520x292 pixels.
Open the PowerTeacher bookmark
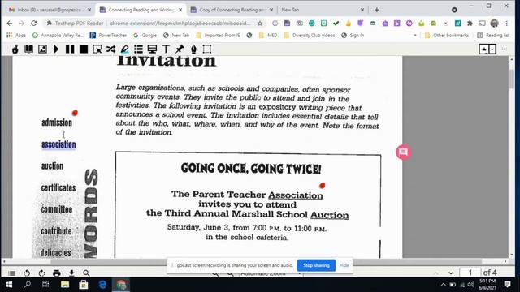(108, 35)
